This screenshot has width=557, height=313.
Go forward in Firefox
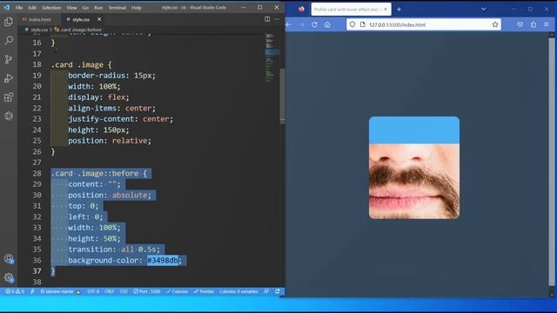pos(302,24)
